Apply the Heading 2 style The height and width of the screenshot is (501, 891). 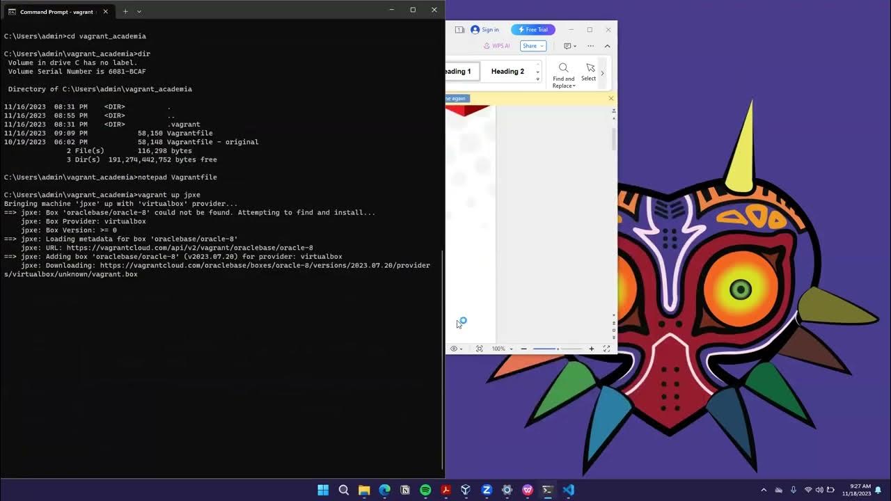tap(507, 71)
